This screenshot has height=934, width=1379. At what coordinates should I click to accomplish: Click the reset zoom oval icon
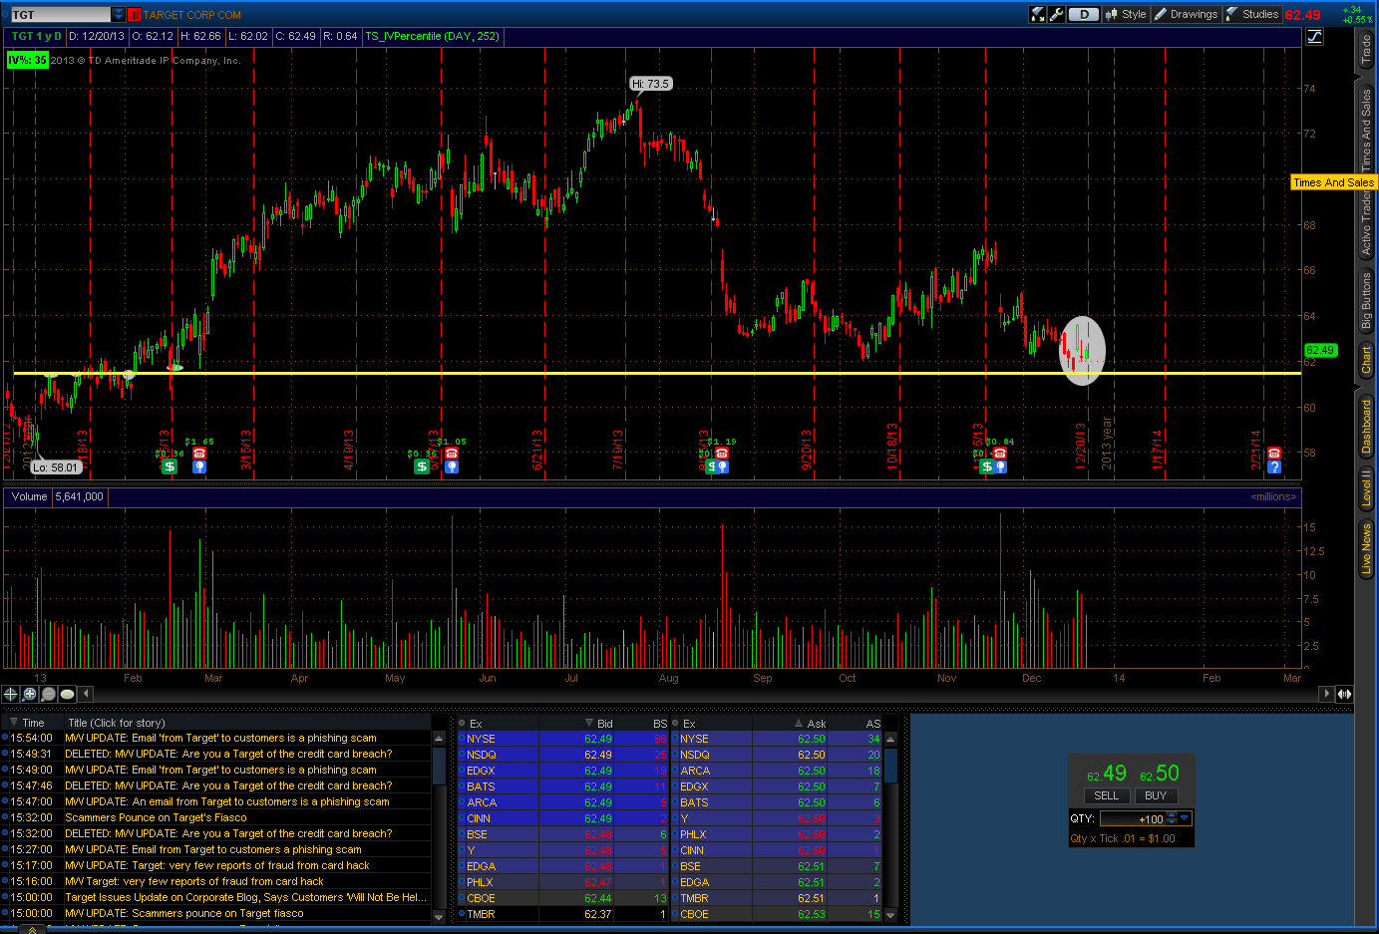(x=67, y=694)
